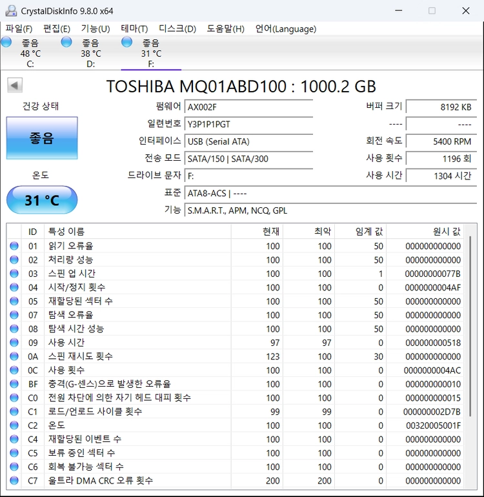484x497 pixels.
Task: Click the blue status dot for attribute 08
Action: pos(14,329)
